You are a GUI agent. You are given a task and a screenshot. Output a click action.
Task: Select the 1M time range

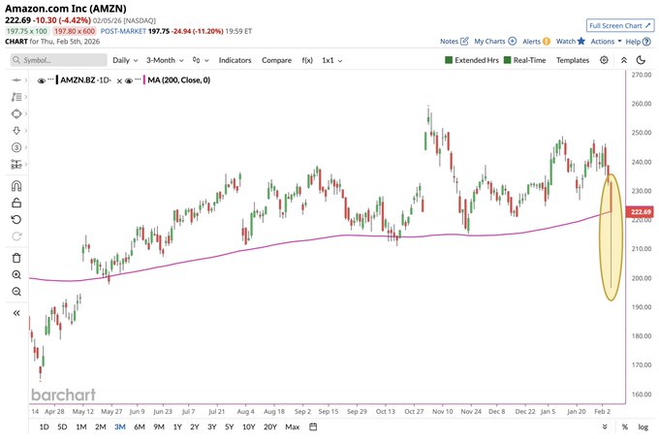(x=81, y=426)
